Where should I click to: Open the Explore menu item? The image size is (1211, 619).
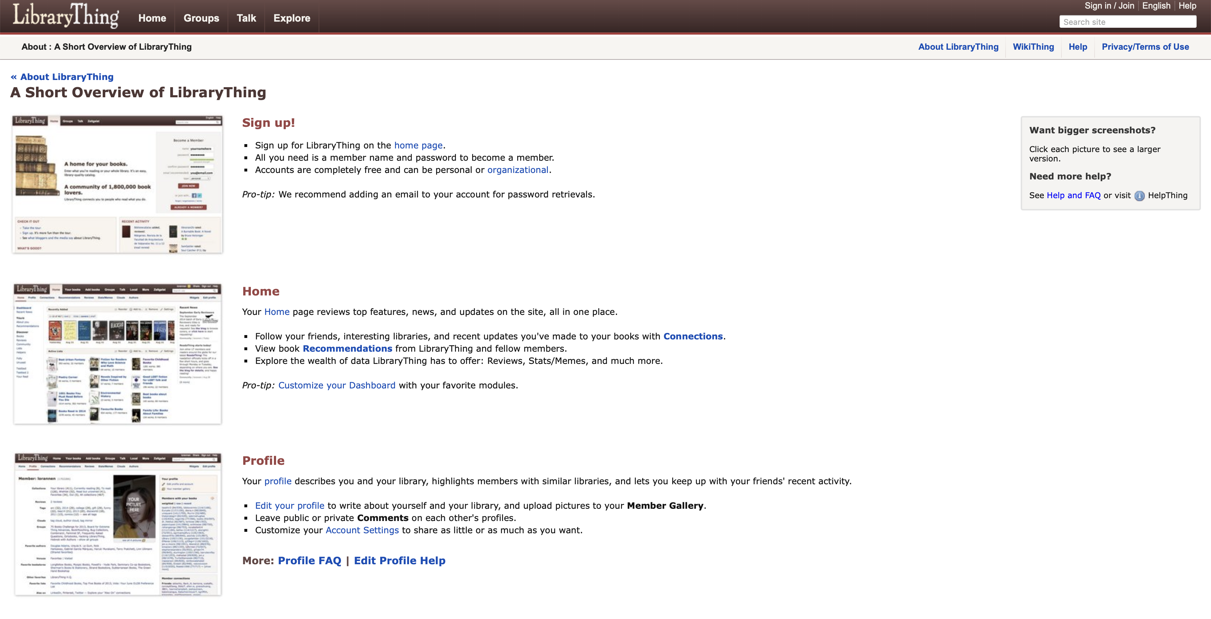pos(292,18)
